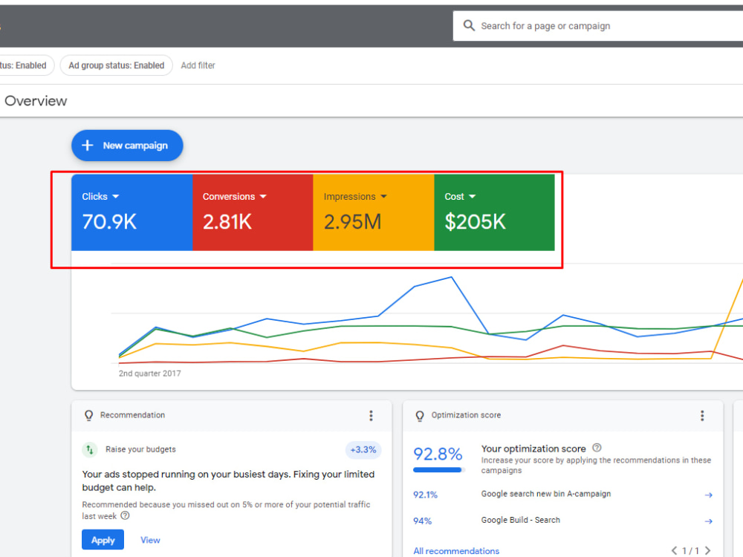
Task: Click the '2nd quarter 2017' chart label
Action: (x=150, y=374)
